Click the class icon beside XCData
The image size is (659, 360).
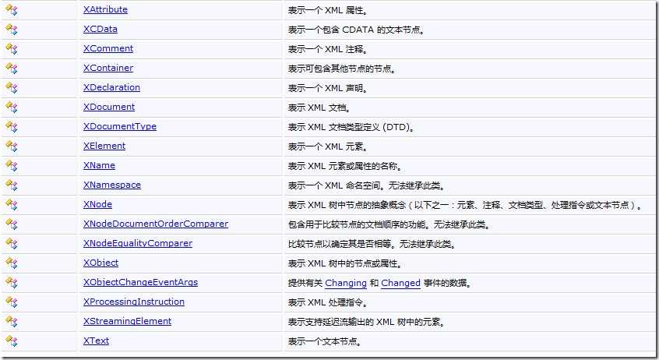12,30
